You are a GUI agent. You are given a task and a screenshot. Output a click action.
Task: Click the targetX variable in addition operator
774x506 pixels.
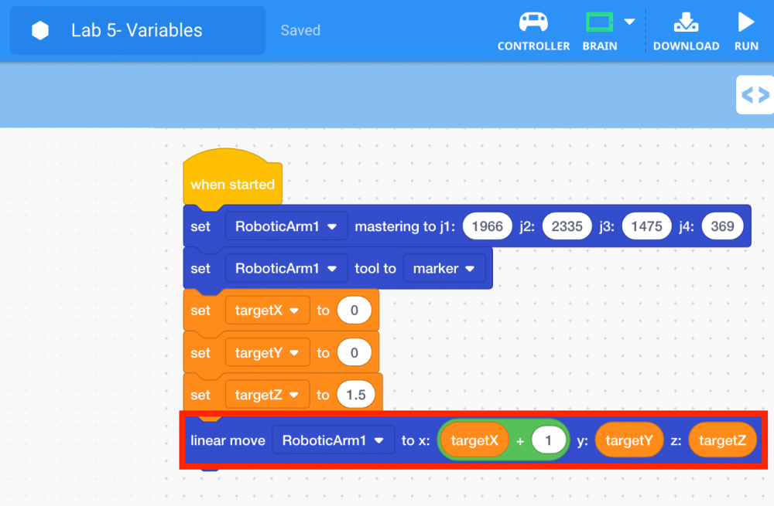tap(474, 440)
